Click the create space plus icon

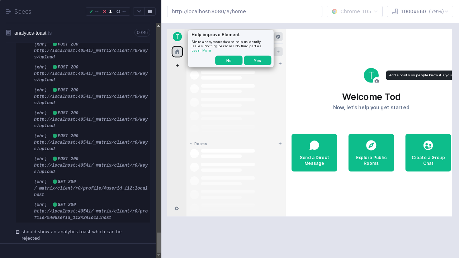click(x=177, y=65)
